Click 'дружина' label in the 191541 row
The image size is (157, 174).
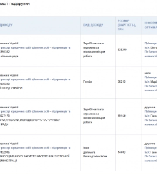[150, 107]
